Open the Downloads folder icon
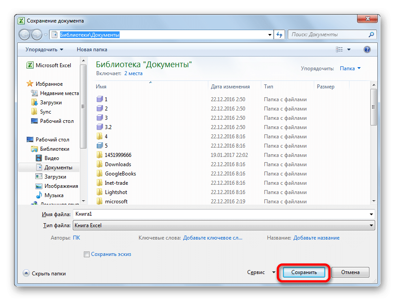 coord(99,164)
